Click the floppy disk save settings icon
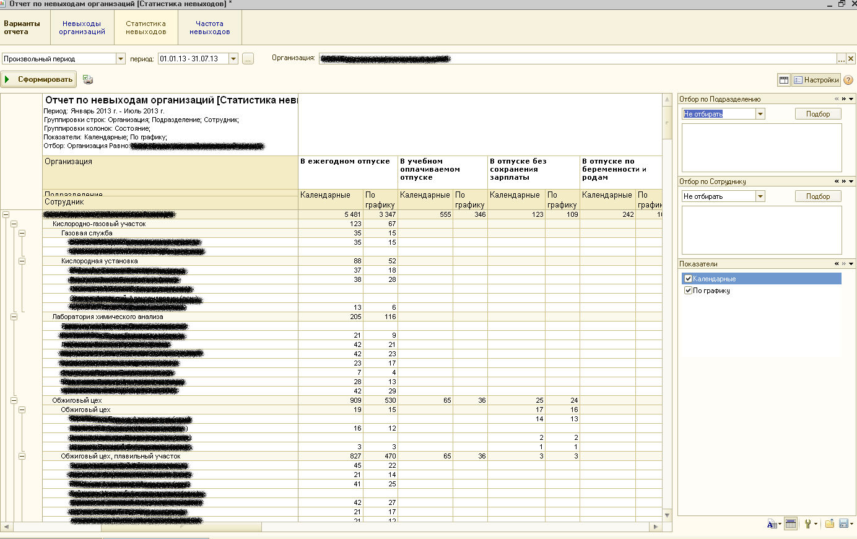Viewport: 857px width, 539px height. 843,524
